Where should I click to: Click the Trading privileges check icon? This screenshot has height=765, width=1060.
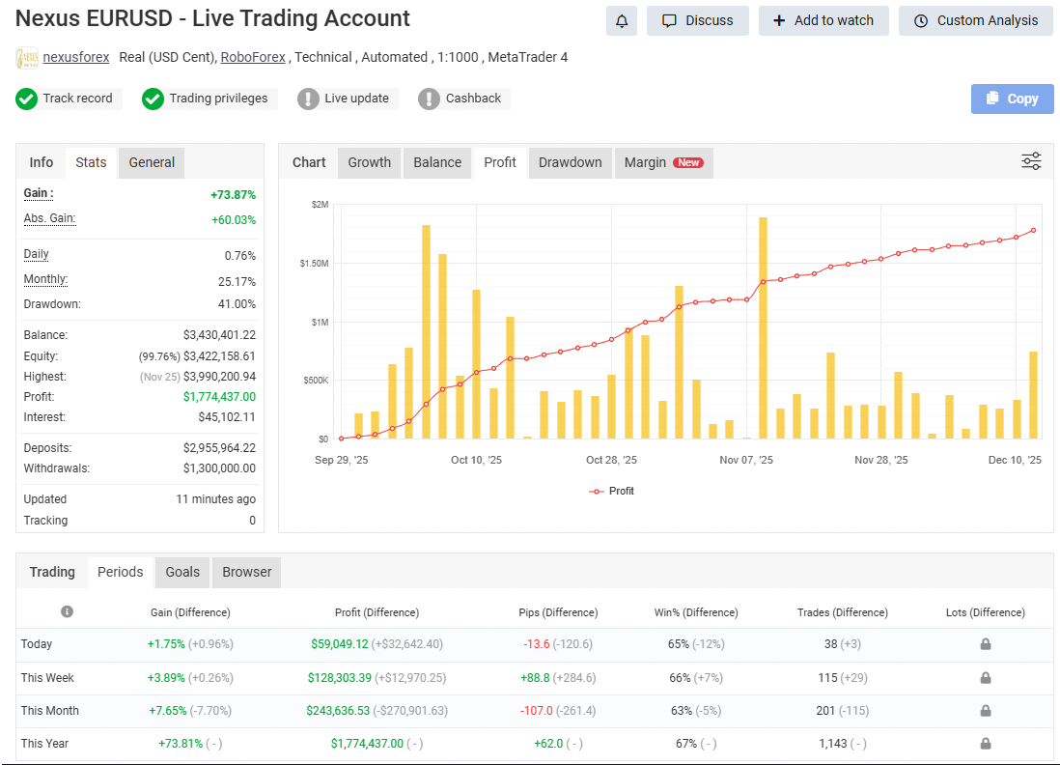coord(153,99)
